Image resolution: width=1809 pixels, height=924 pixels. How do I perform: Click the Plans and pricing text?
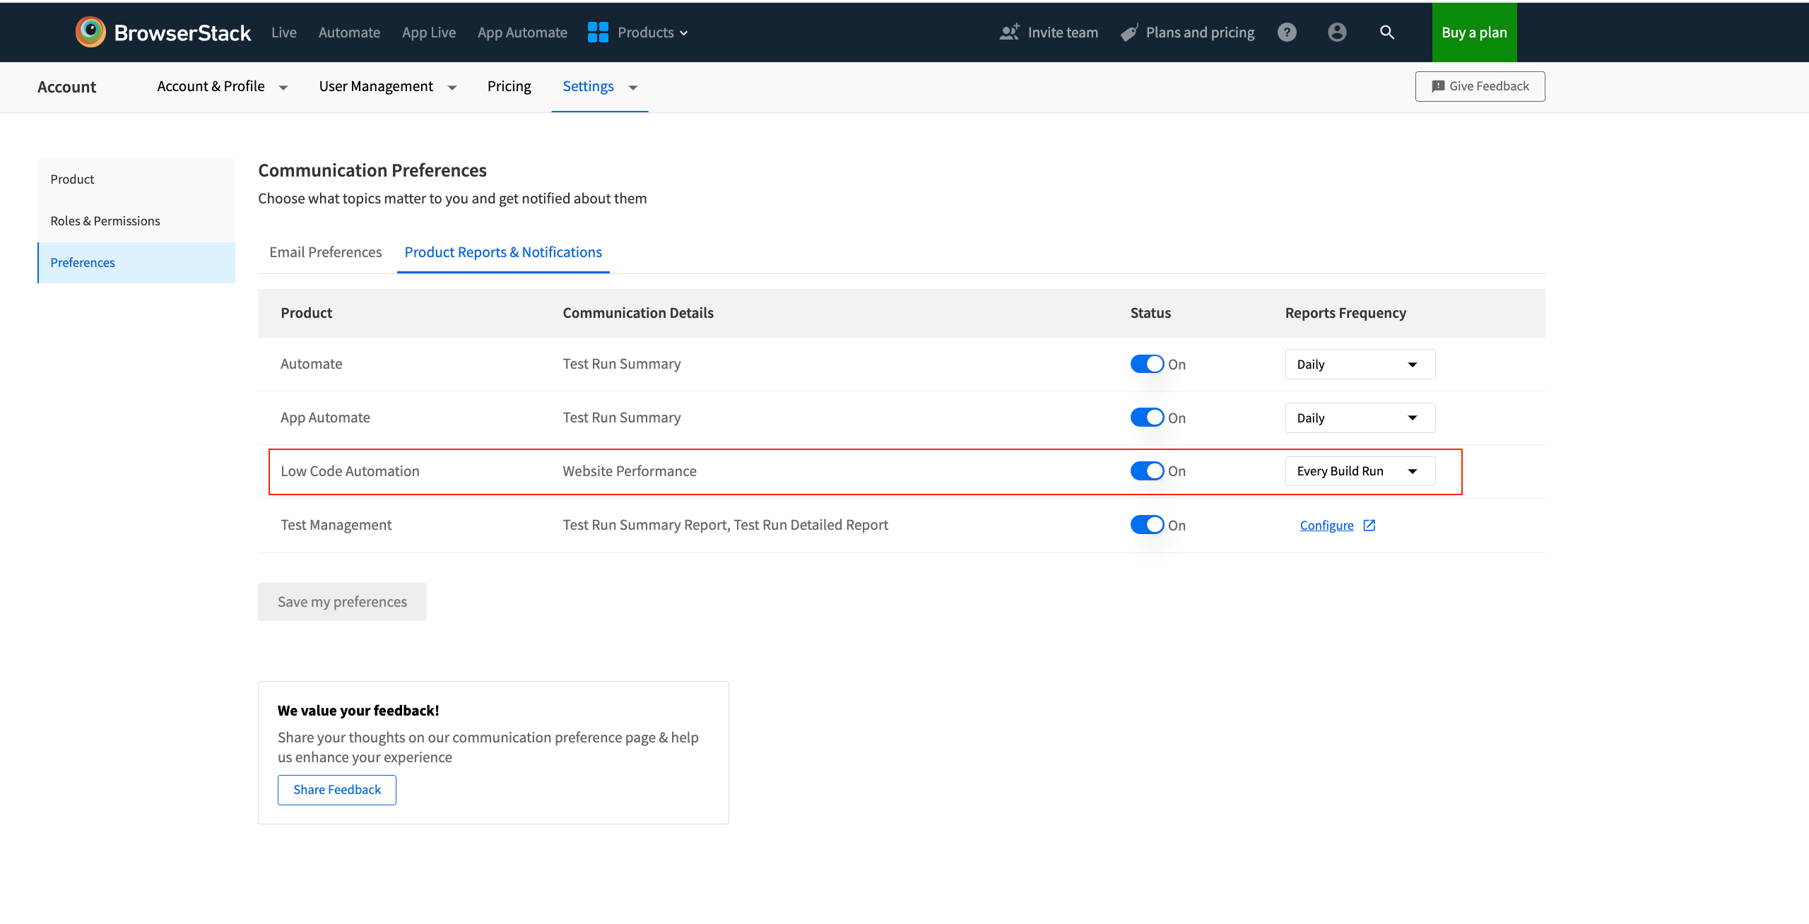coord(1200,32)
